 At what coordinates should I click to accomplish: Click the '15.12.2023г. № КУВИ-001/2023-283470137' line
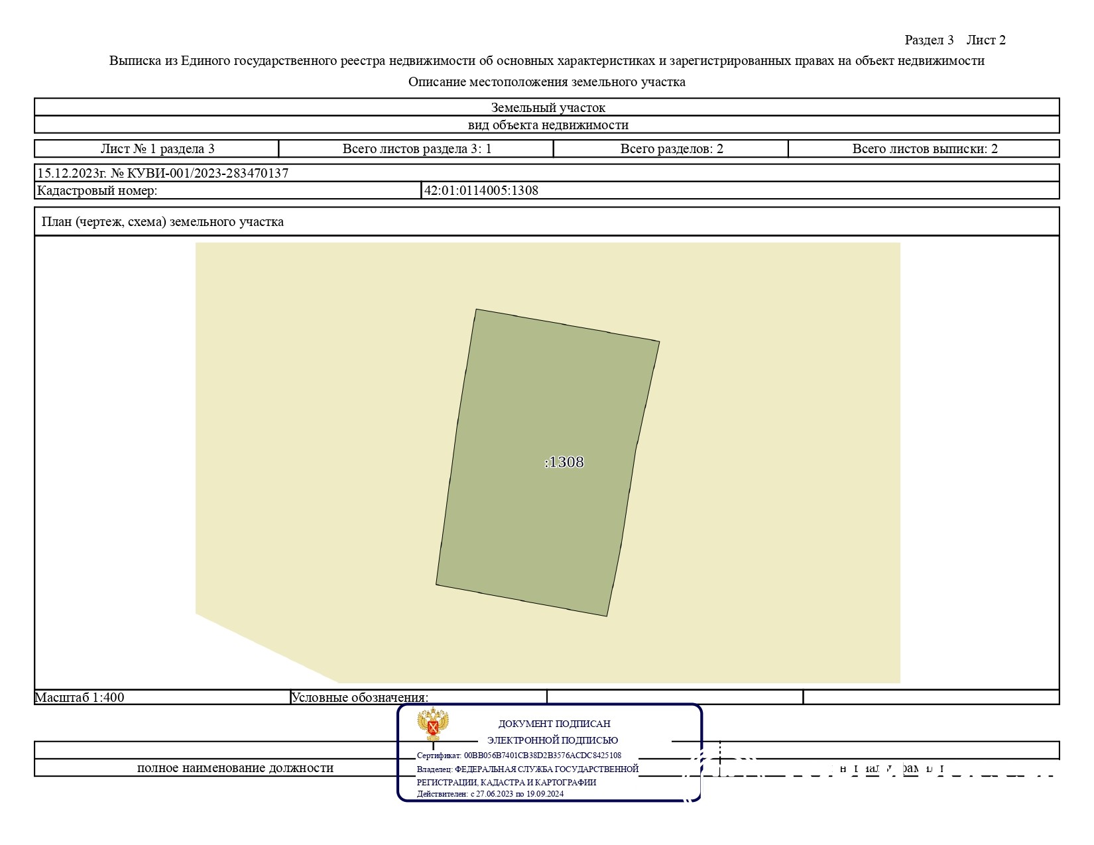[x=163, y=174]
